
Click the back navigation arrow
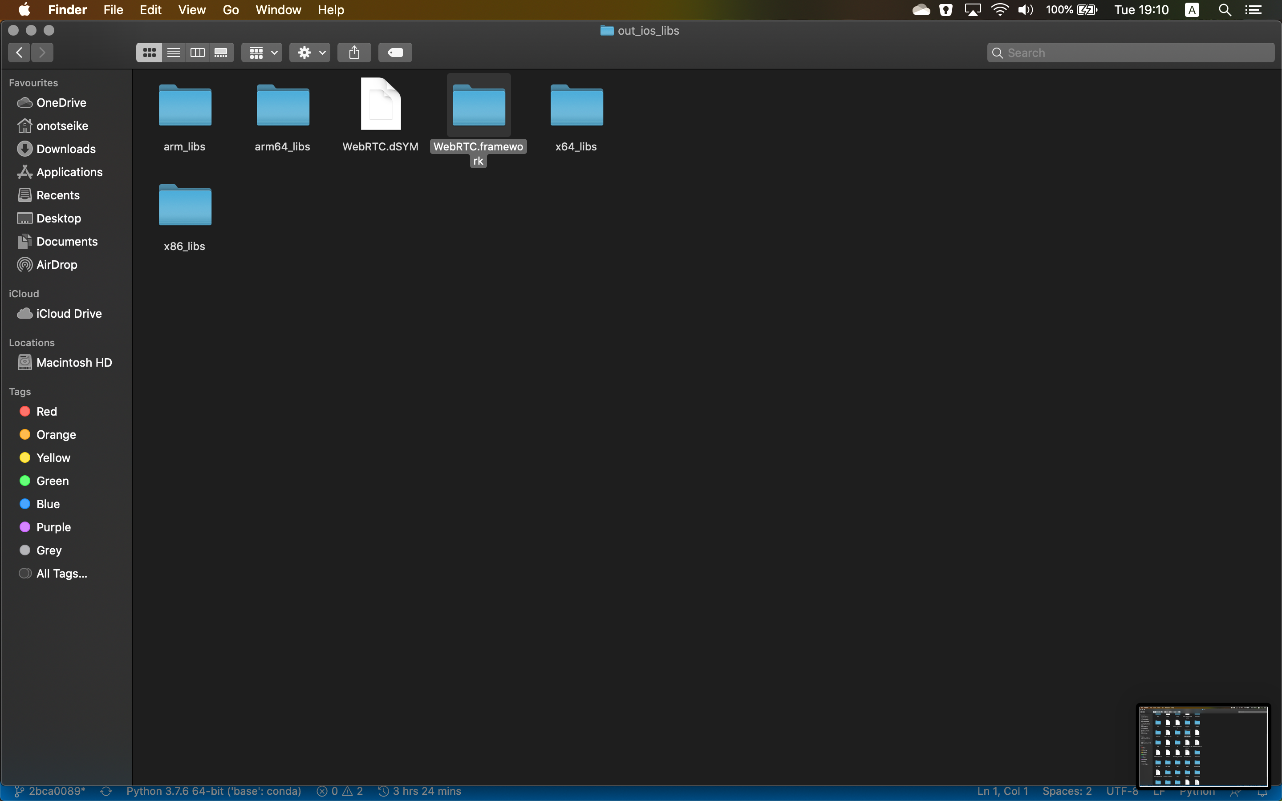19,52
